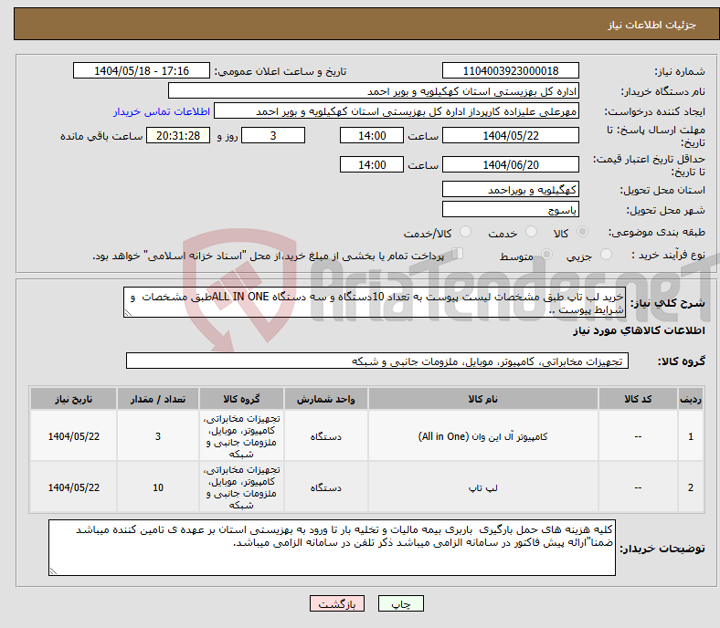
Task: Click the announcement date field 1404/05/18 - 17:16
Action: pos(142,70)
